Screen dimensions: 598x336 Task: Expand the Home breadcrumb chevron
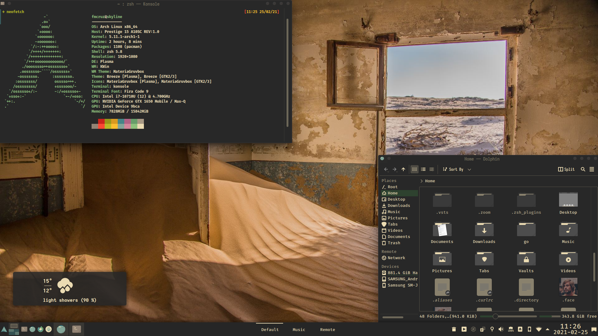(x=421, y=181)
